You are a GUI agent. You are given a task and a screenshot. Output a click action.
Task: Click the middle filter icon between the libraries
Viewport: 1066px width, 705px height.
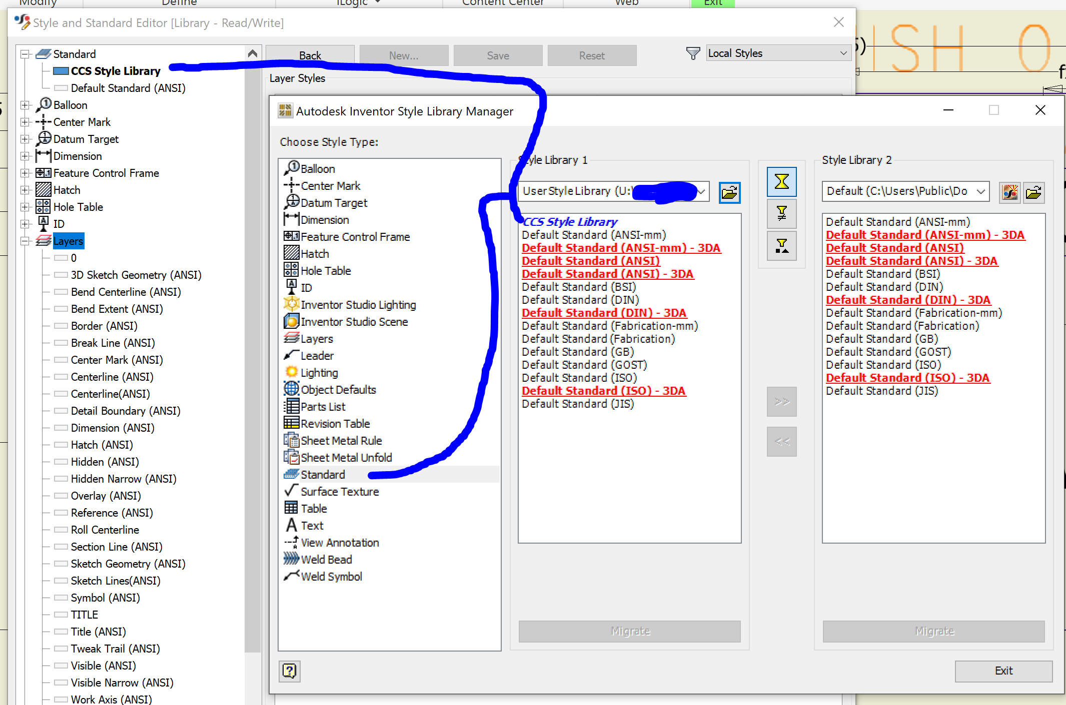781,213
